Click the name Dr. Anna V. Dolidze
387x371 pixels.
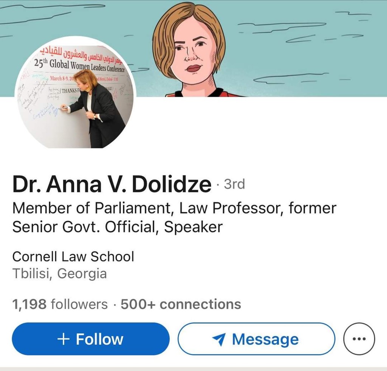(x=111, y=185)
